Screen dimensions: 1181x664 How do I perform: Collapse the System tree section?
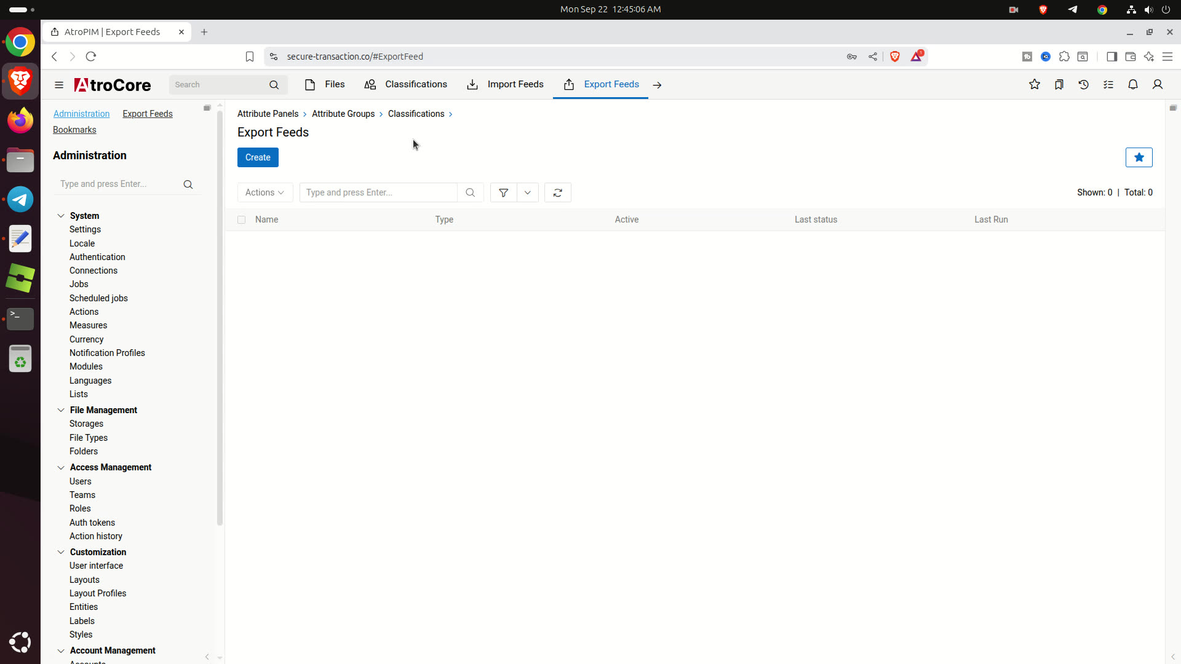[x=61, y=216]
